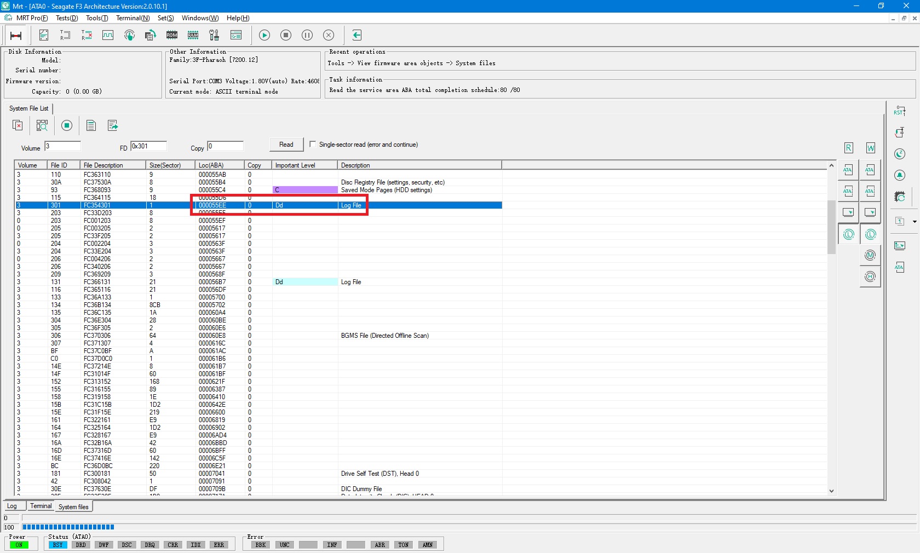Click the system file list scroll-down arrow
Viewport: 920px width, 553px height.
click(x=831, y=491)
